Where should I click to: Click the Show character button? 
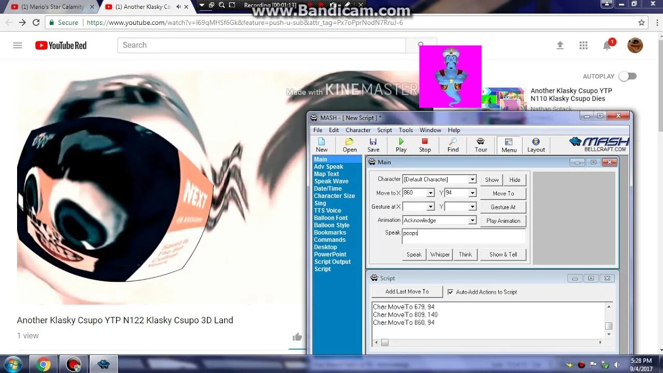[492, 180]
